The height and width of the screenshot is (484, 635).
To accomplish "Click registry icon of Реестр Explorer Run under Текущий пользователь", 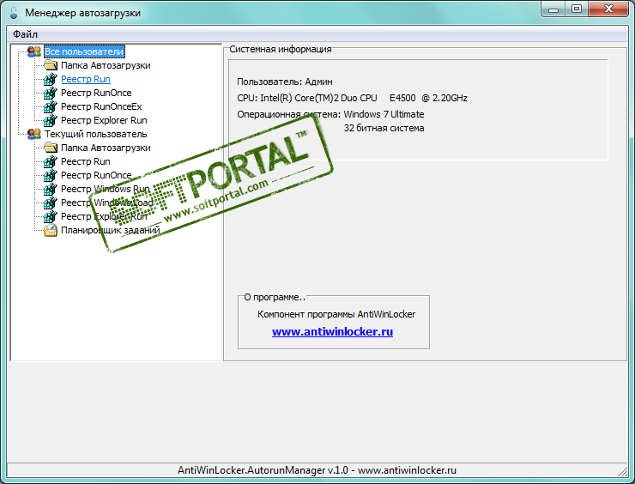I will click(51, 216).
